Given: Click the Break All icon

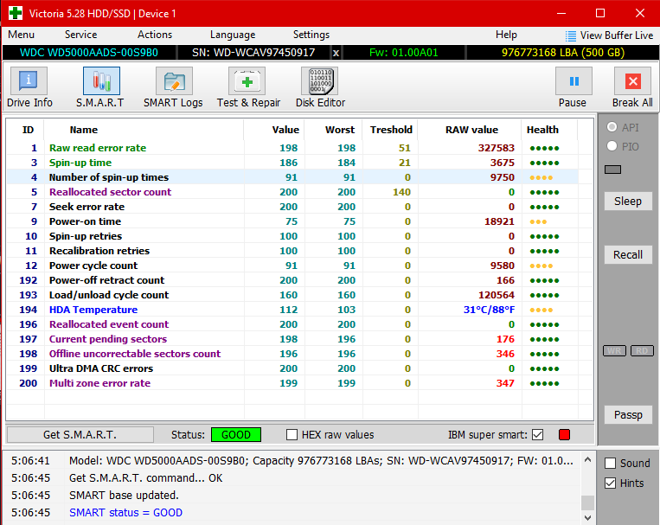Looking at the screenshot, I should click(x=632, y=88).
